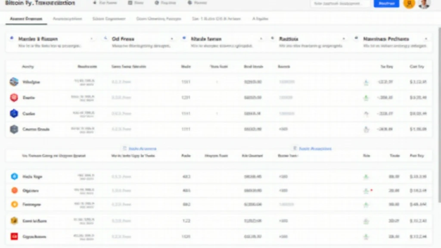This screenshot has width=441, height=248.
Task: Select the dark blue hexagon coin icon
Action: pyautogui.click(x=14, y=114)
